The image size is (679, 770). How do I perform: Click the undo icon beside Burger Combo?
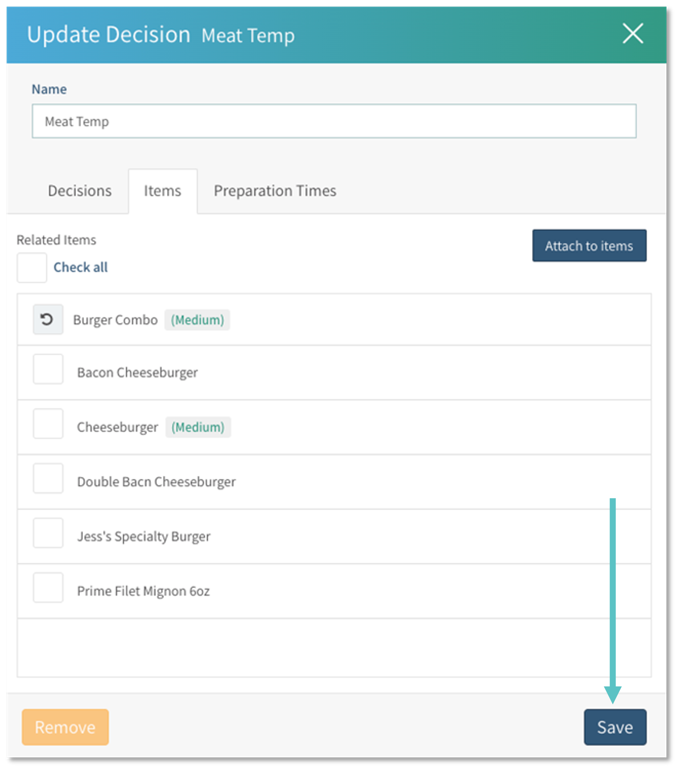point(48,319)
